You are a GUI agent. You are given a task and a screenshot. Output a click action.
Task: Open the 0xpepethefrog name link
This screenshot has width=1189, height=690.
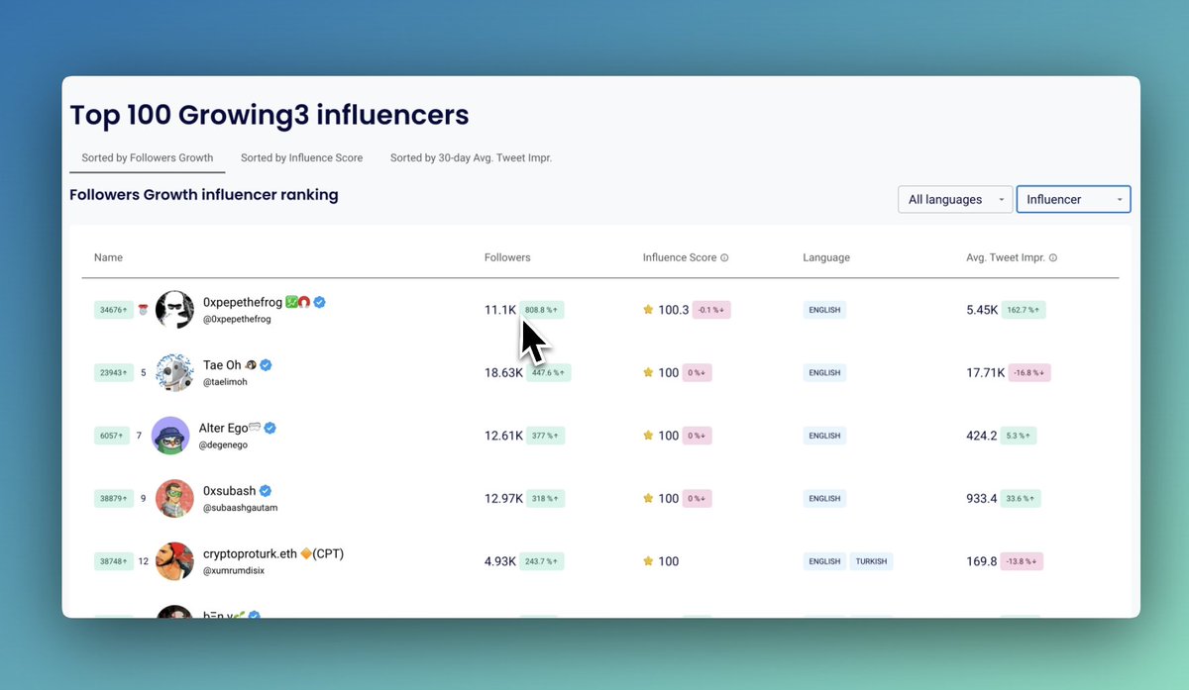coord(243,302)
